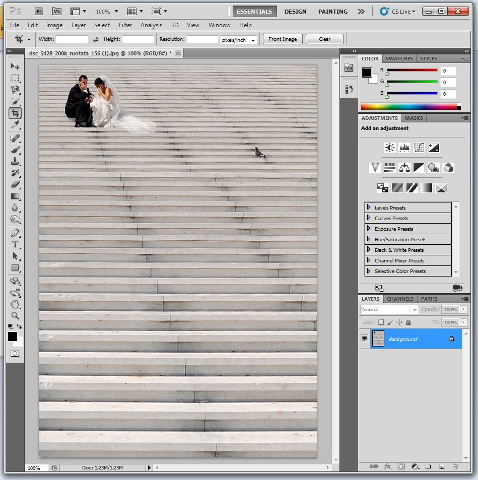The width and height of the screenshot is (478, 480).
Task: Select the Zoom magnifier tool
Action: tap(15, 316)
